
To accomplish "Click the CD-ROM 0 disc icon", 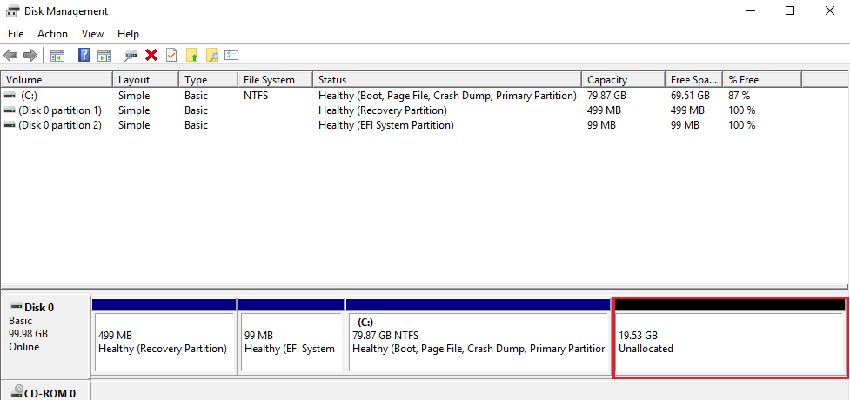I will click(x=17, y=391).
